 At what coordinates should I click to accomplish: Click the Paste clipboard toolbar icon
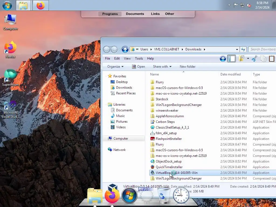(x=272, y=58)
